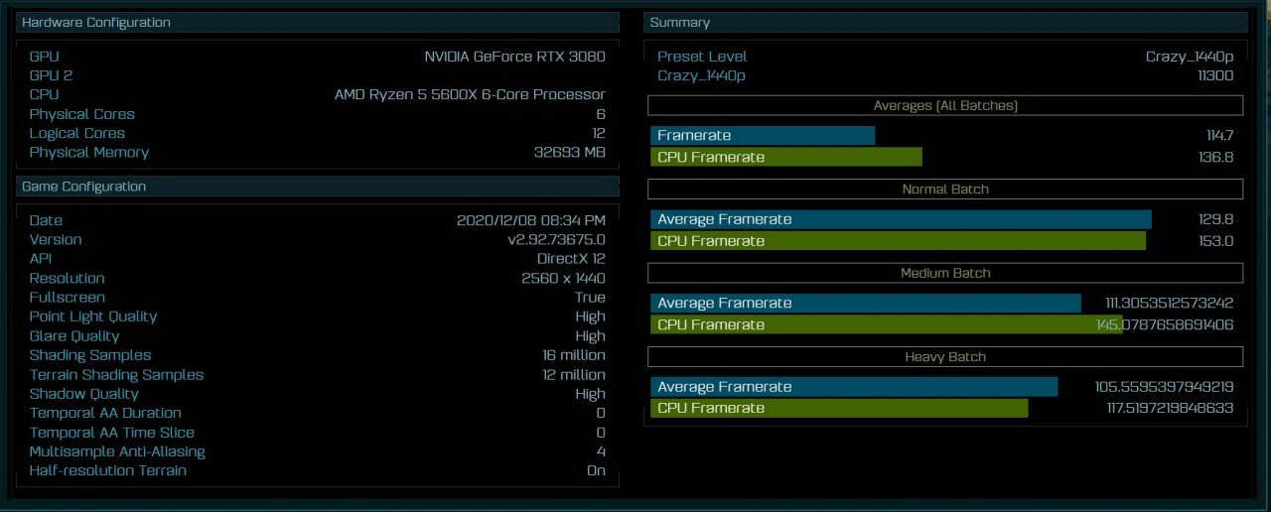
Task: Click the Heavy Batch Average Framerate bar
Action: coord(855,387)
